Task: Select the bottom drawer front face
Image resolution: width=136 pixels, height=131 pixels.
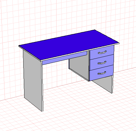Action: [102, 73]
